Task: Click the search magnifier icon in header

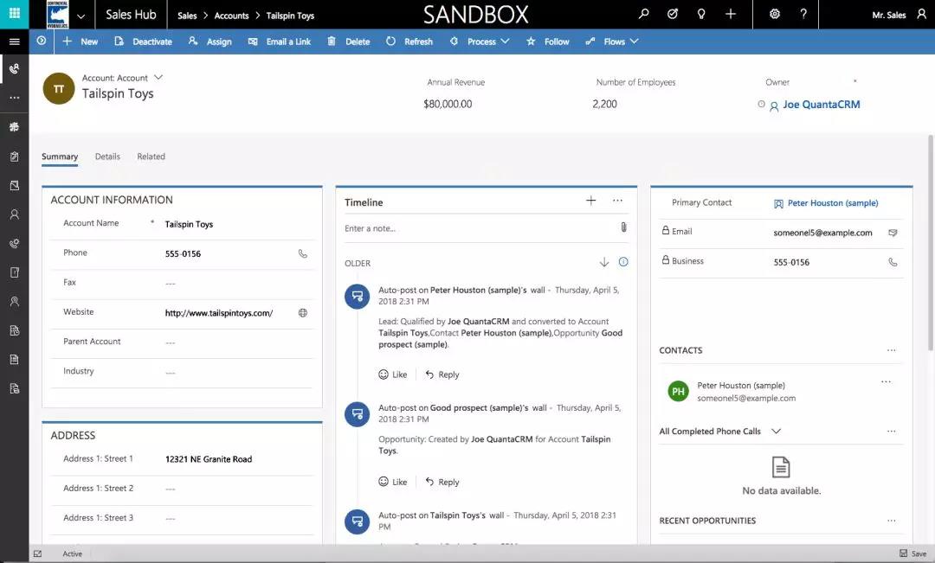Action: coord(643,15)
